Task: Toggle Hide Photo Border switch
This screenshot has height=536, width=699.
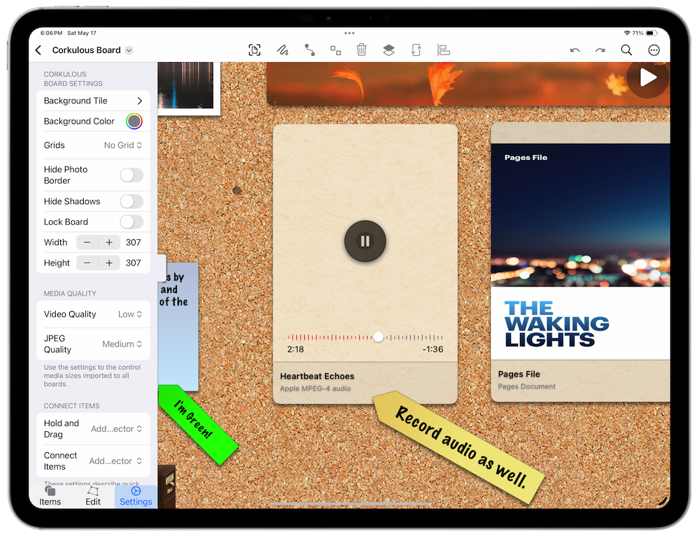Action: pyautogui.click(x=131, y=175)
